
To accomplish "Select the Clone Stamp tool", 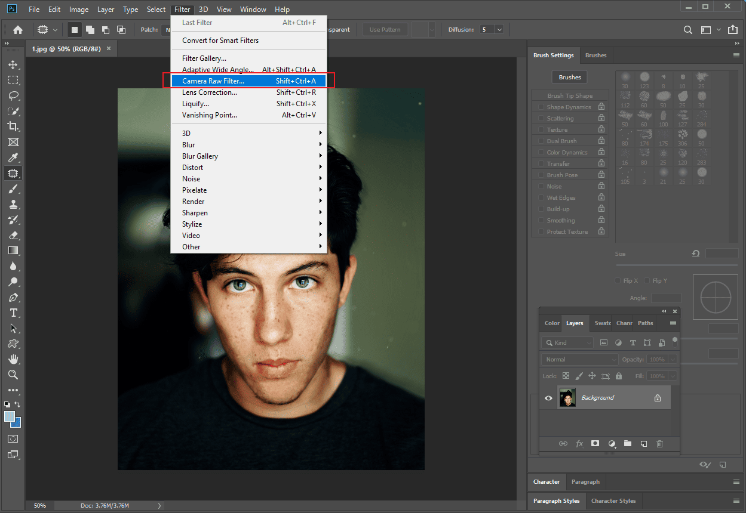I will tap(13, 204).
